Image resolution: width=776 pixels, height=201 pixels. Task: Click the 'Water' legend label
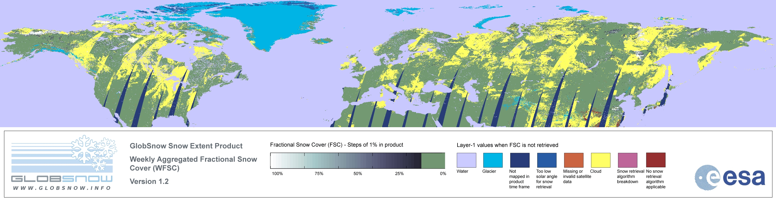[x=462, y=171]
